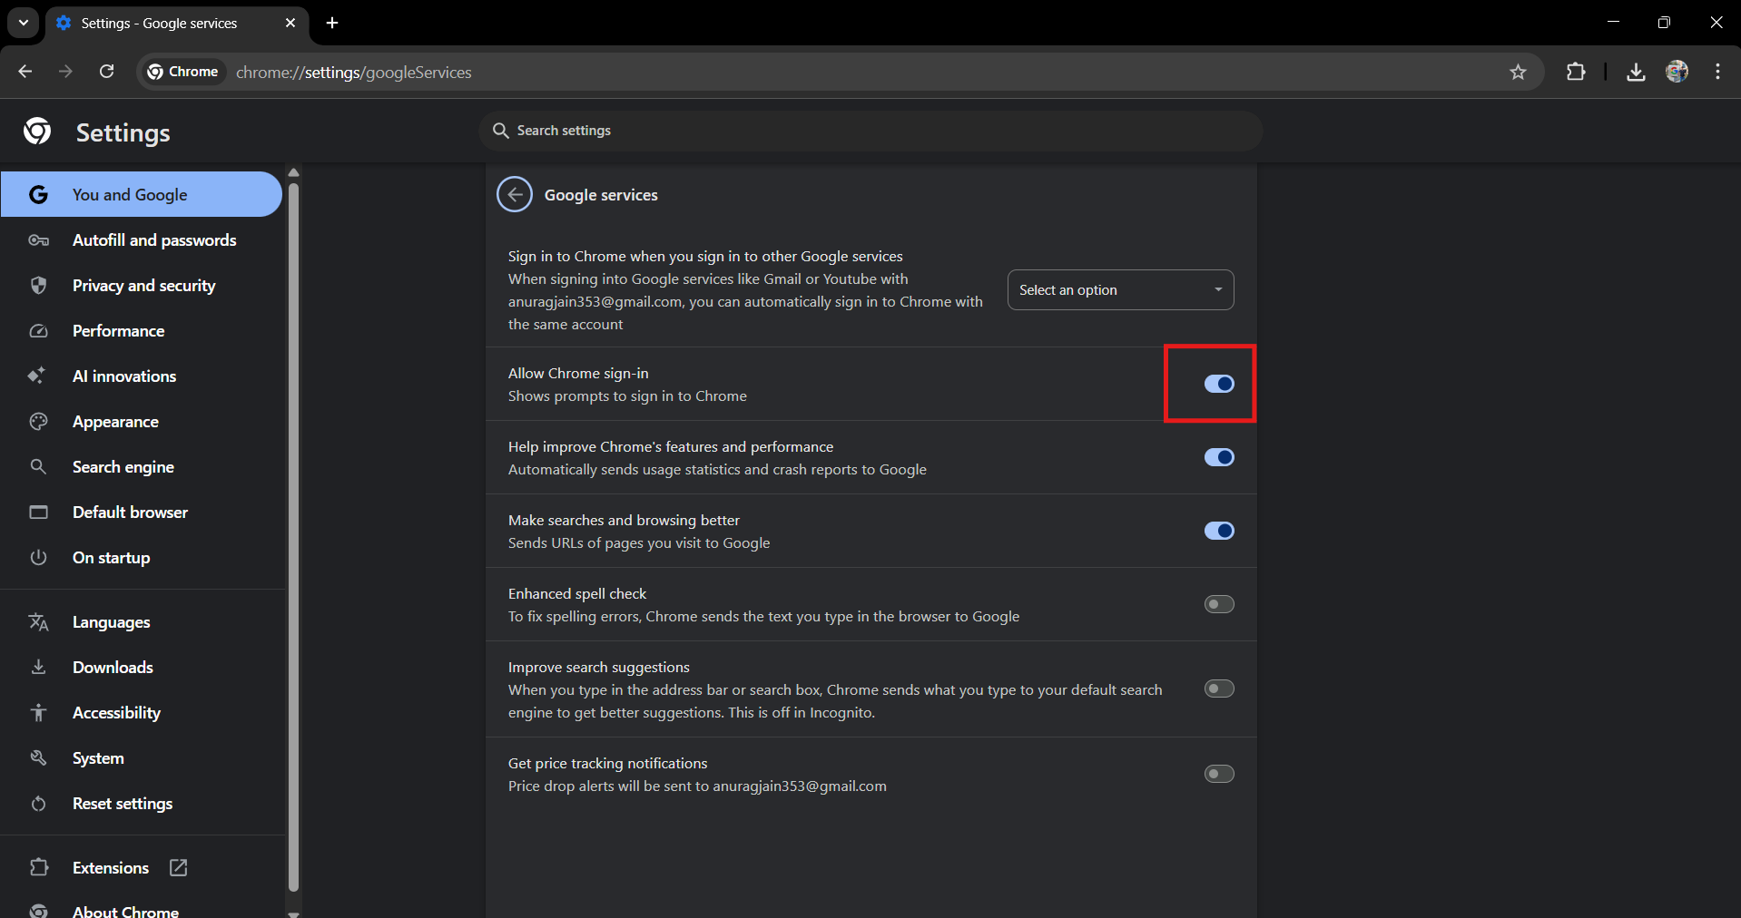The width and height of the screenshot is (1741, 918).
Task: Open Downloads from the toolbar icon
Action: [1636, 72]
